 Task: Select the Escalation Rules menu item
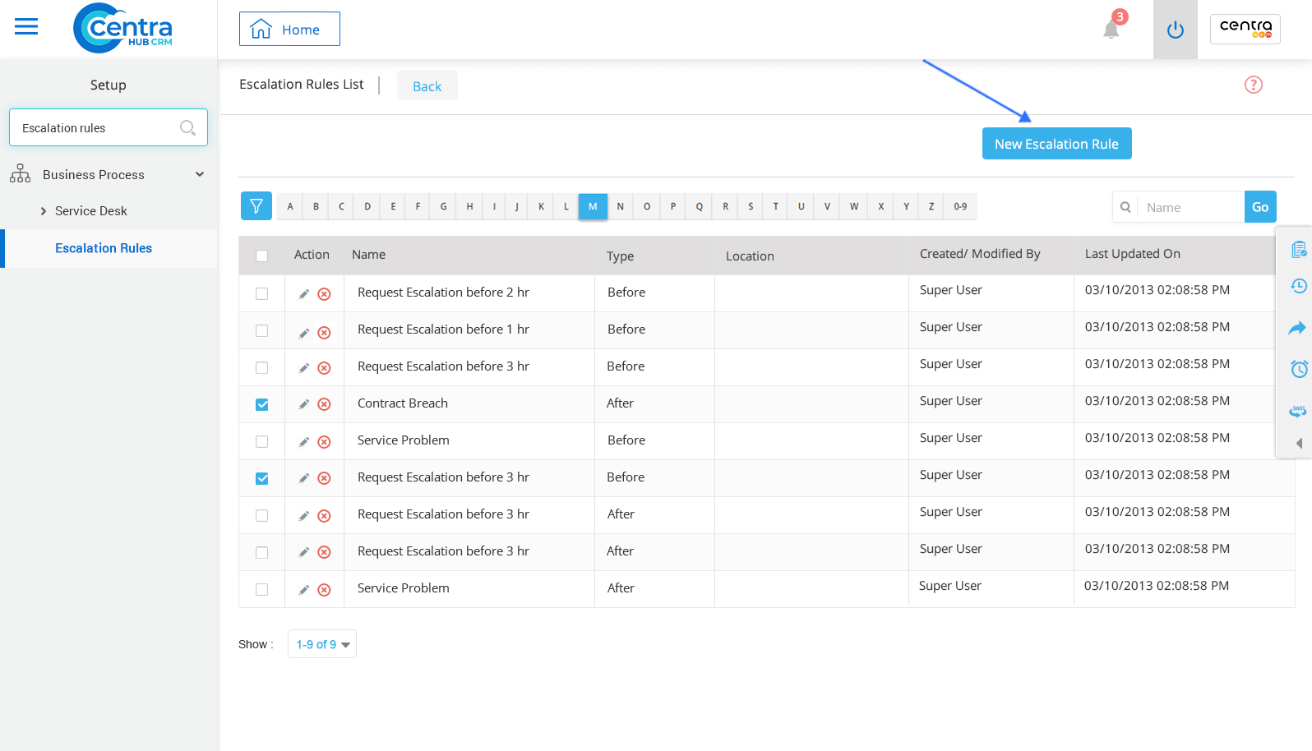(x=104, y=248)
